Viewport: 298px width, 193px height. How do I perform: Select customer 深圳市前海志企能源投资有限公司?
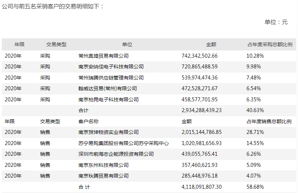point(116,154)
